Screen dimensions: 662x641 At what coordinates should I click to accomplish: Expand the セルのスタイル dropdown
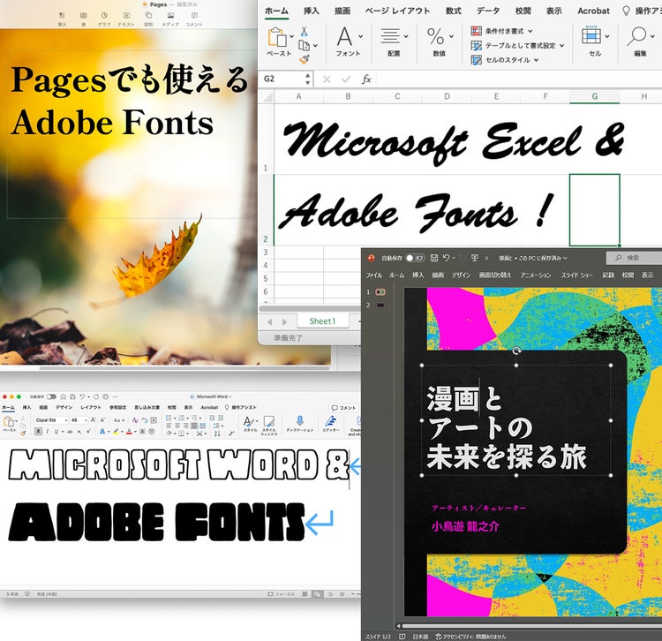click(536, 60)
